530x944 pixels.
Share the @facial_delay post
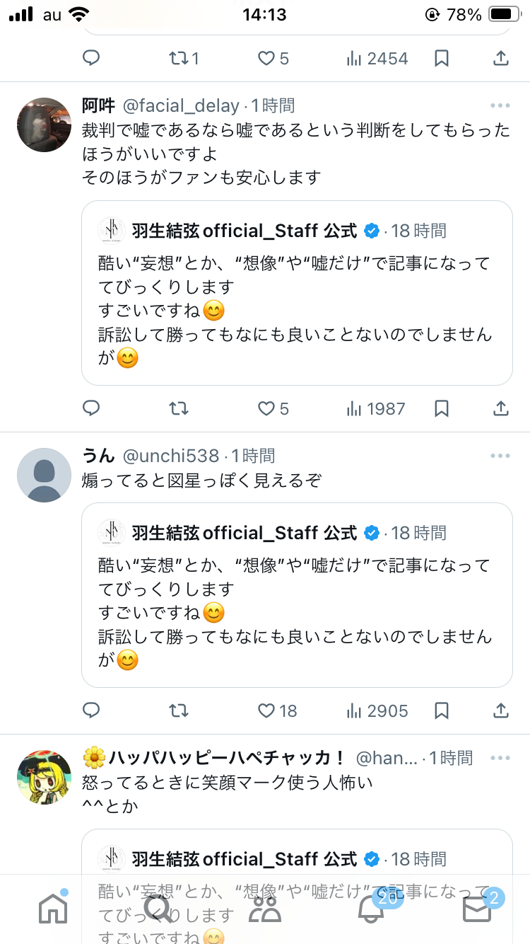click(x=500, y=408)
